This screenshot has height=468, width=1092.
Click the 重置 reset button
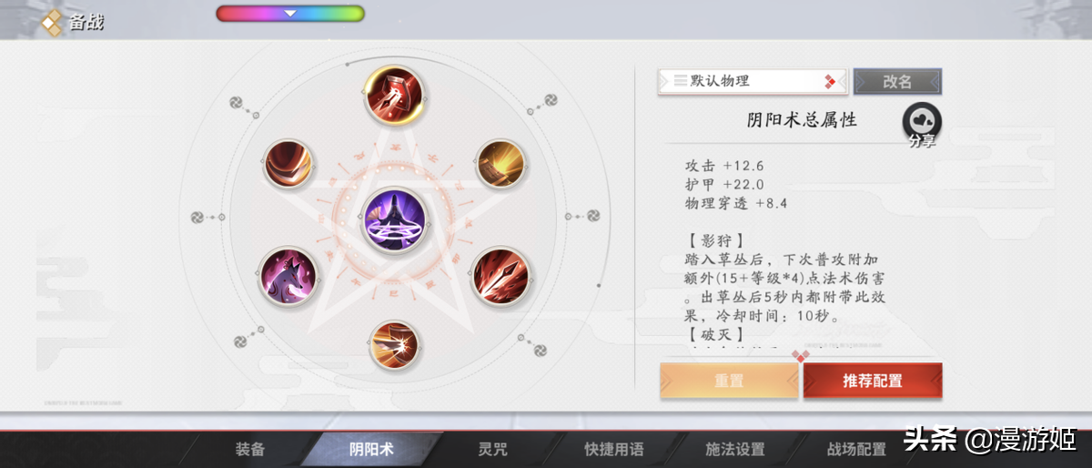(729, 381)
